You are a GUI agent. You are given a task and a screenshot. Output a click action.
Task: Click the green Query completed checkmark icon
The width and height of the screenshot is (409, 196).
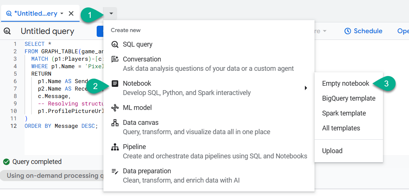(x=6, y=162)
